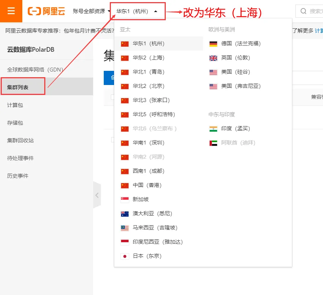Click the 云数据库PolarDB sidebar title

pyautogui.click(x=31, y=50)
